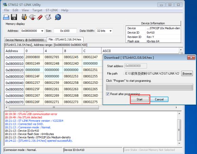Click the Browse button for file path
The width and height of the screenshot is (197, 154).
[187, 74]
